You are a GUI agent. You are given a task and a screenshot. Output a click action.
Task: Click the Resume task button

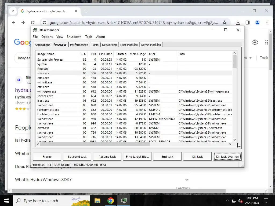107,157
